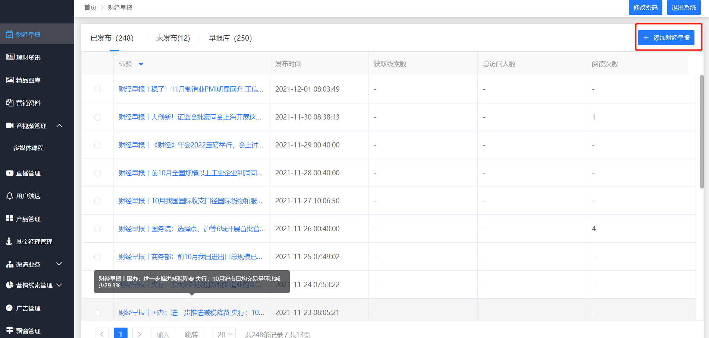Click the 修改密码 button

pyautogui.click(x=646, y=7)
